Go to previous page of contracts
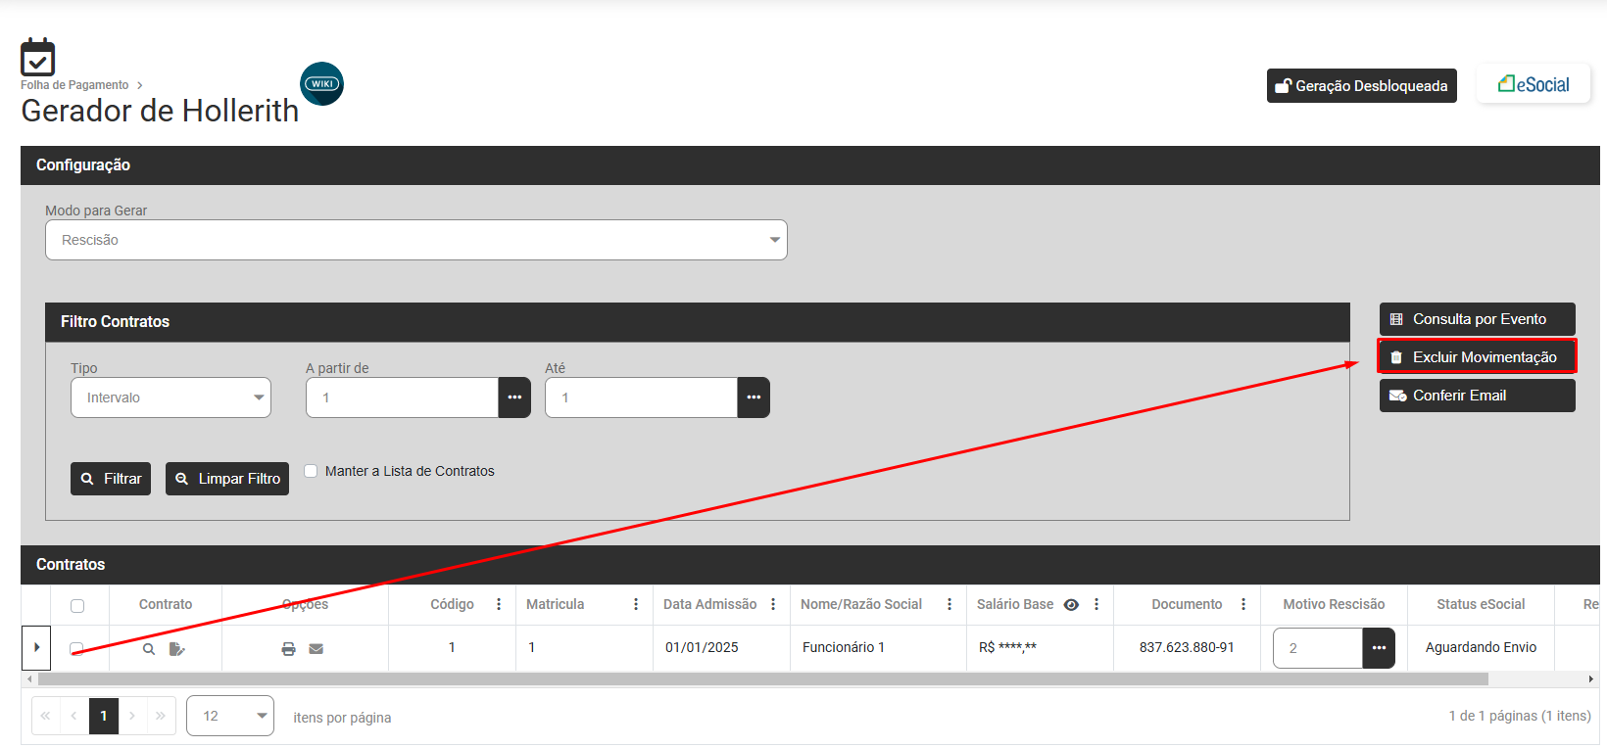The height and width of the screenshot is (748, 1607). pos(74,716)
